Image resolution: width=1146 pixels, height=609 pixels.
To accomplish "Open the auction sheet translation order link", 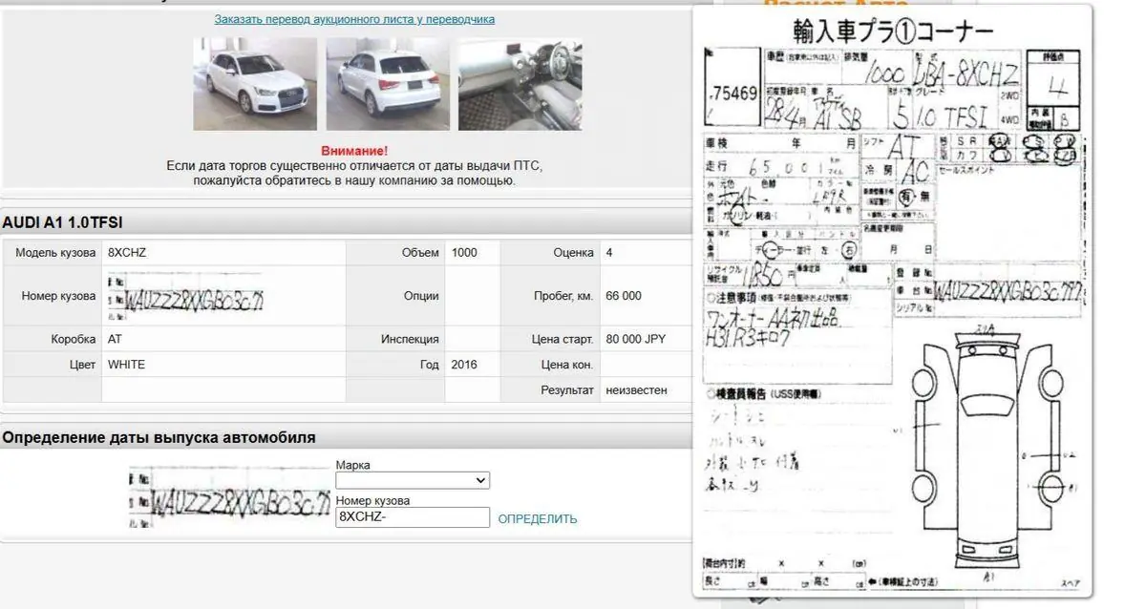I will 354,19.
